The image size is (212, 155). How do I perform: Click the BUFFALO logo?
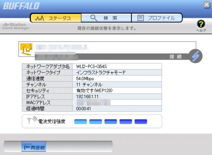coord(21,6)
